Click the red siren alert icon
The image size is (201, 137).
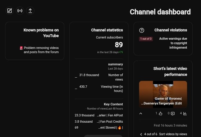click(x=22, y=48)
